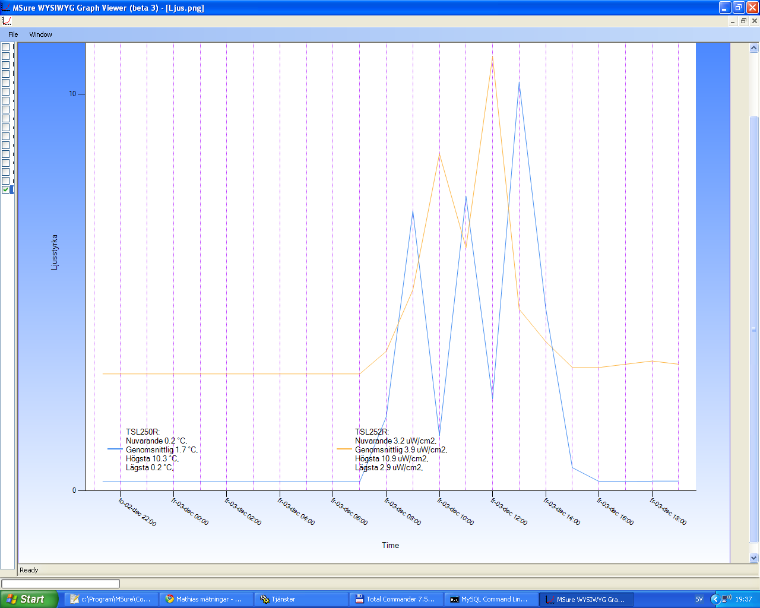Restore the inner Ljus.png document window
This screenshot has width=760, height=608.
click(743, 21)
